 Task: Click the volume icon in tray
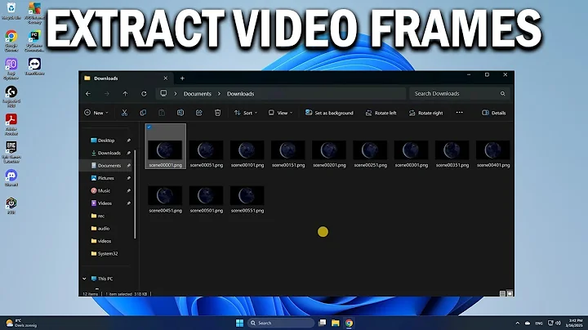[558, 323]
